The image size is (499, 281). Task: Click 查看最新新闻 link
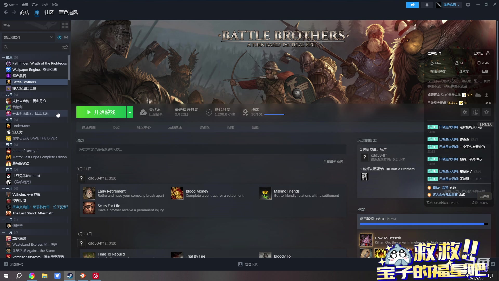[x=333, y=161]
